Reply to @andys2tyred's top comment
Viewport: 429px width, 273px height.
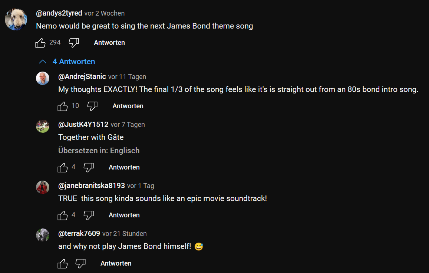coord(109,43)
